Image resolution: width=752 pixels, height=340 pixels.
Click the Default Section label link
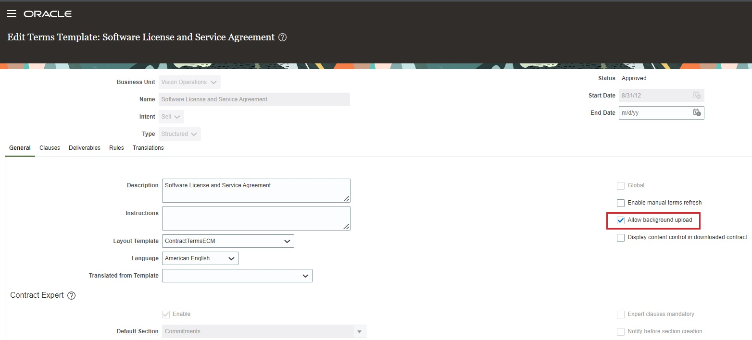(138, 331)
